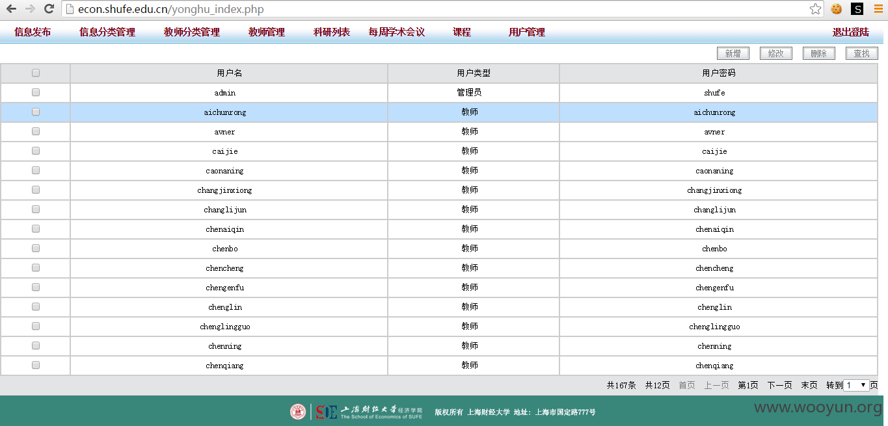888x426 pixels.
Task: Click the SUFE School of Economics footer logo
Action: click(x=357, y=411)
